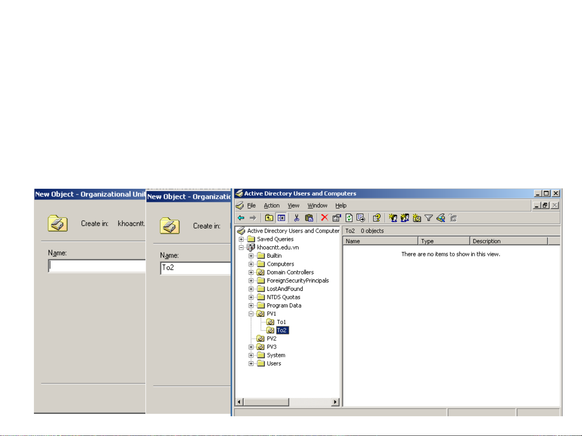Screen dimensions: 582x436
Task: Select Saved Queries in tree
Action: coord(275,239)
